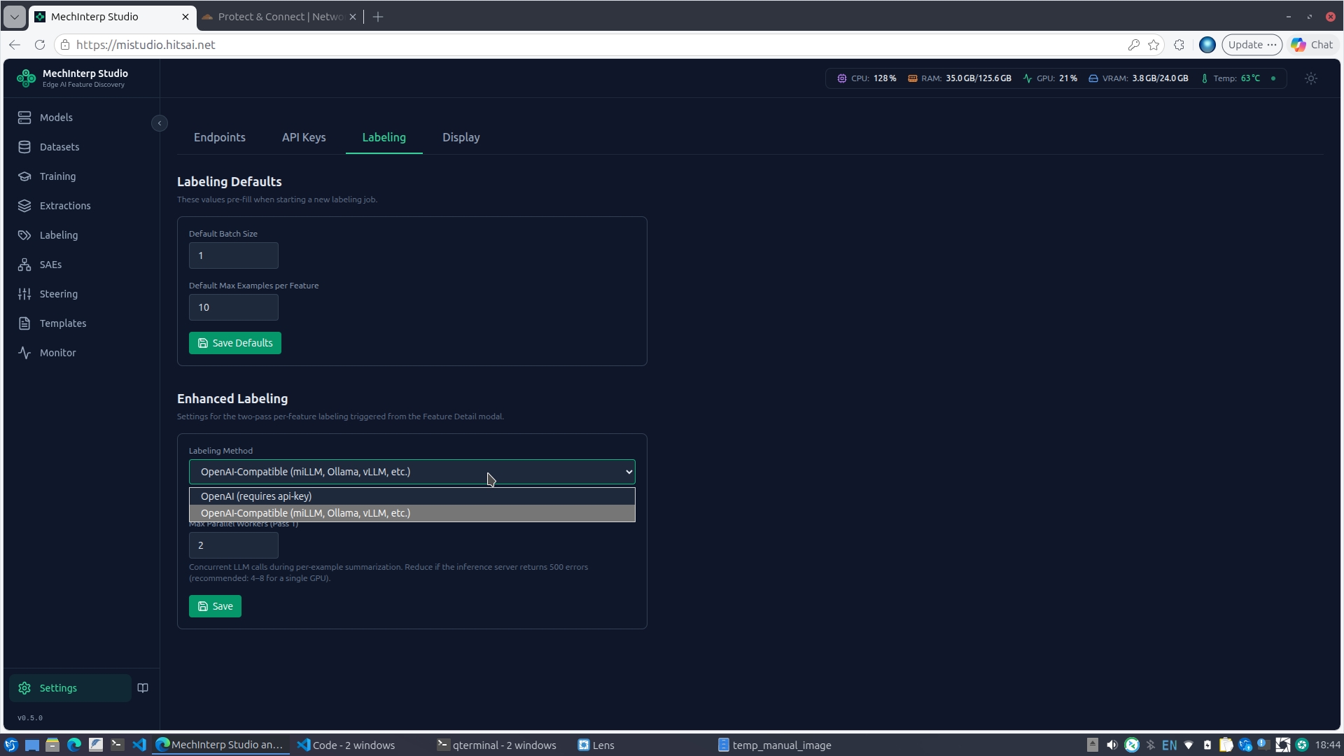This screenshot has height=756, width=1344.
Task: Reload the page
Action: tap(40, 45)
